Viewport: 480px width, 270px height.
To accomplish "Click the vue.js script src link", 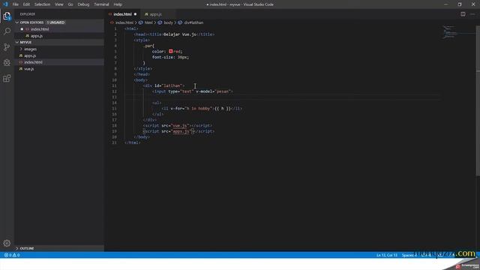I will (180, 125).
